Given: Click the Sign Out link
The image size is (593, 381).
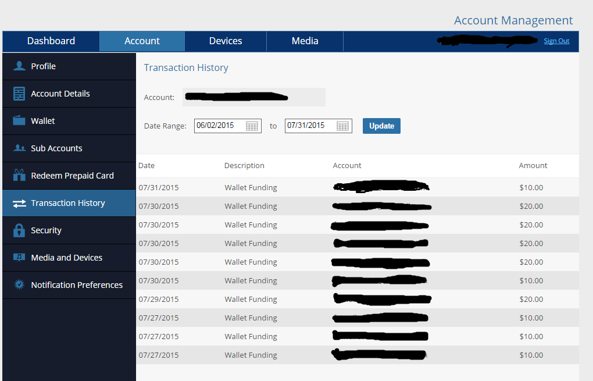Looking at the screenshot, I should click(556, 41).
